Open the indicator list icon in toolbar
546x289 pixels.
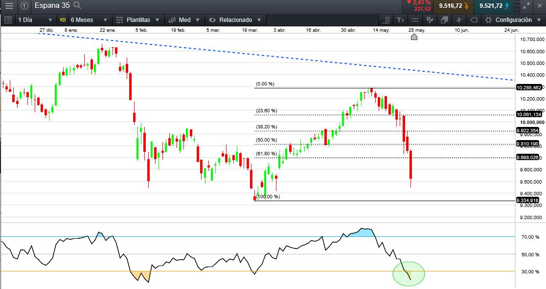point(386,20)
